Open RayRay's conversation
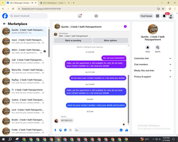The height and width of the screenshot is (142, 178). (24, 81)
